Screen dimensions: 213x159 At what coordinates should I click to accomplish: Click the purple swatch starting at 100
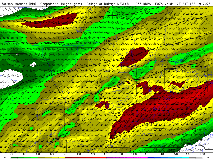click(x=110, y=158)
